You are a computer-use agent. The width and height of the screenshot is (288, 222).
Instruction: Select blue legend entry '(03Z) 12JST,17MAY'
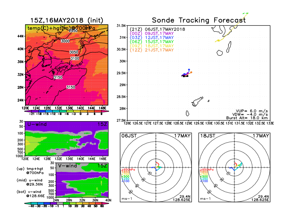(152, 38)
